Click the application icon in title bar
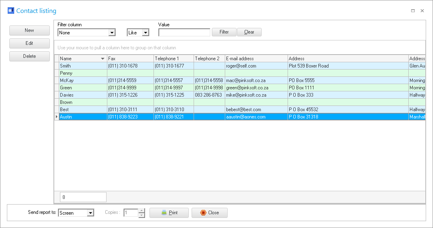433x228 pixels. 11,11
